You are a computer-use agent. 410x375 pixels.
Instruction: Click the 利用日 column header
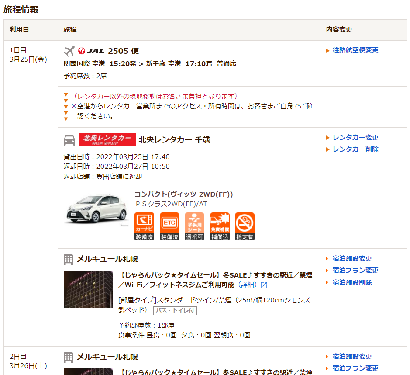click(x=19, y=30)
